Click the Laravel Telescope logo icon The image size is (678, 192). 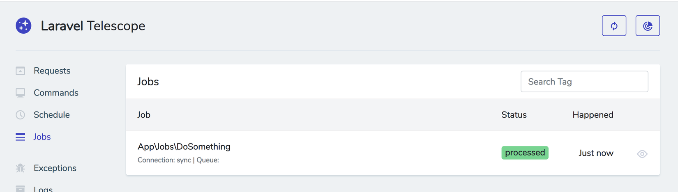(x=23, y=26)
